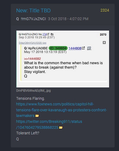Open No.174 post link

pos(44,34)
